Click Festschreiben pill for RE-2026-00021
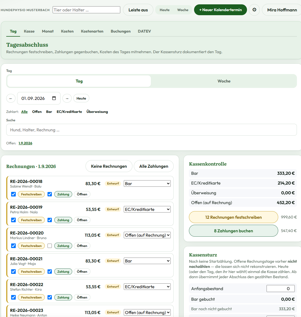 [x=31, y=271]
